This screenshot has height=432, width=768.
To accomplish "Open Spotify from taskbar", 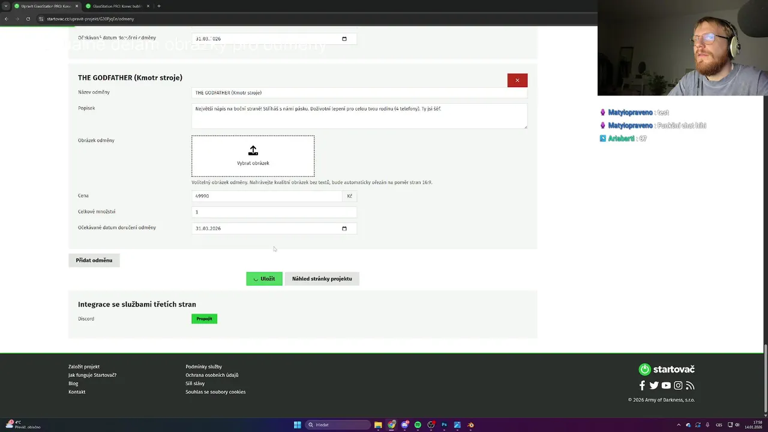I will coord(418,425).
